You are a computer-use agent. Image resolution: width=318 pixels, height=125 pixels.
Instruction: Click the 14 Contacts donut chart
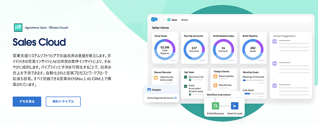[223, 49]
